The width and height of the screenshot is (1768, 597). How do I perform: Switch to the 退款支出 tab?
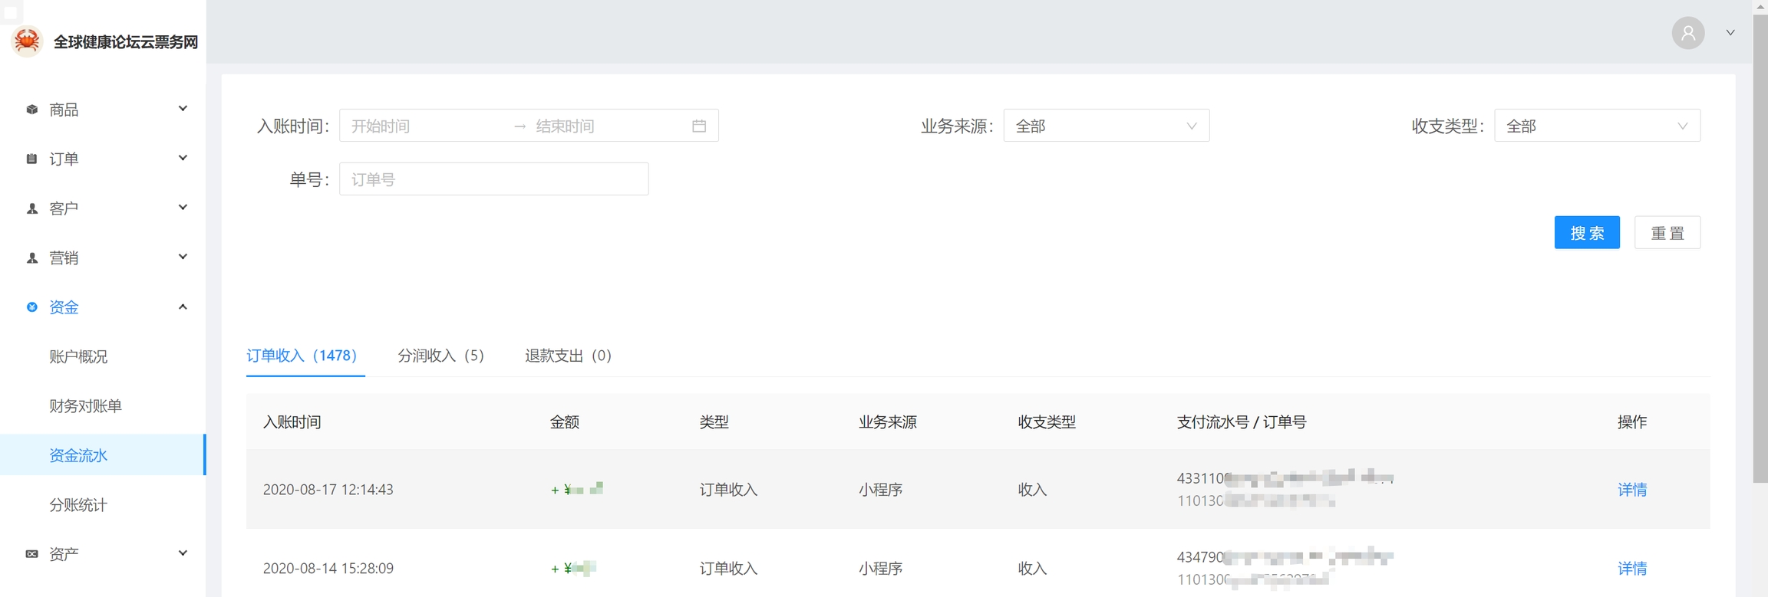click(x=568, y=356)
